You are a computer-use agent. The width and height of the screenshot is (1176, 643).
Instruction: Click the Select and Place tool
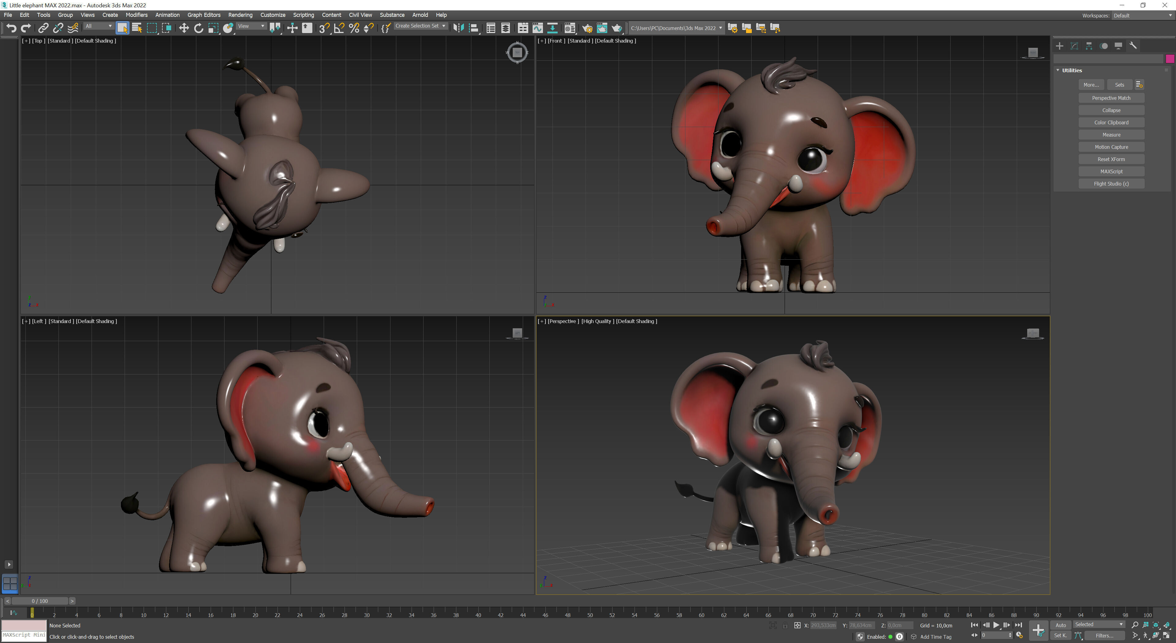click(228, 28)
